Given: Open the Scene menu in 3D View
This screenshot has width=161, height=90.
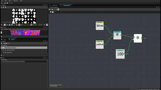Looking at the screenshot, I should [2, 29].
